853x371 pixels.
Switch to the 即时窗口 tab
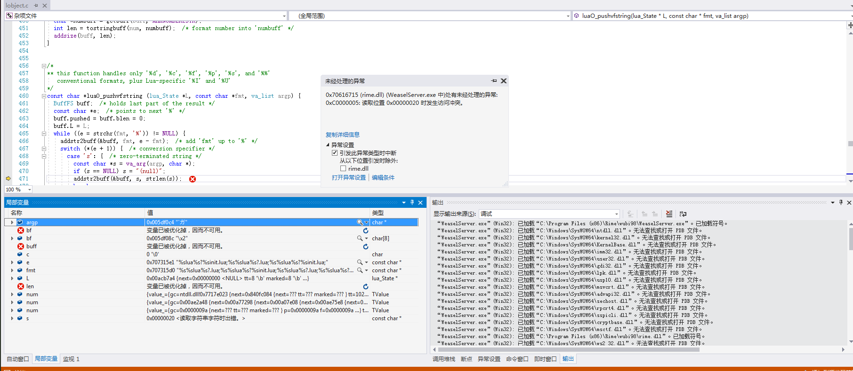546,359
